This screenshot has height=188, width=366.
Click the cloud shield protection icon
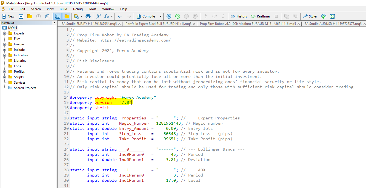324,16
